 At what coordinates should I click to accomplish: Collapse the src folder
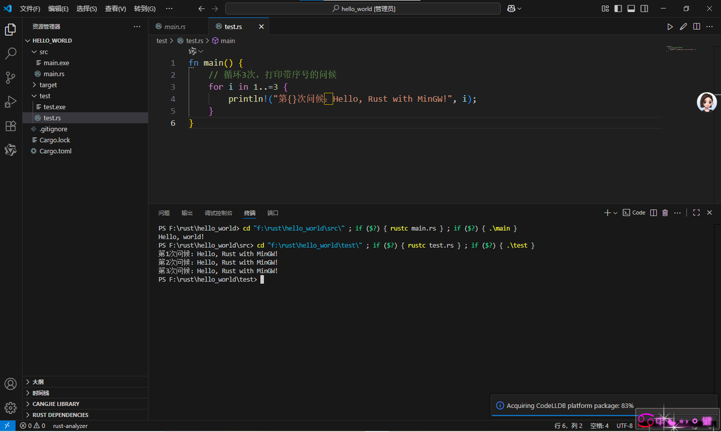click(85, 52)
